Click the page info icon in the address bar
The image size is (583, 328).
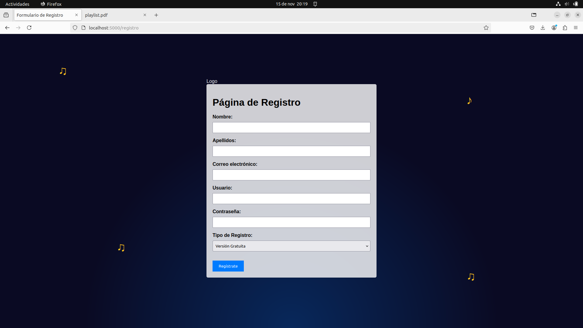click(84, 28)
